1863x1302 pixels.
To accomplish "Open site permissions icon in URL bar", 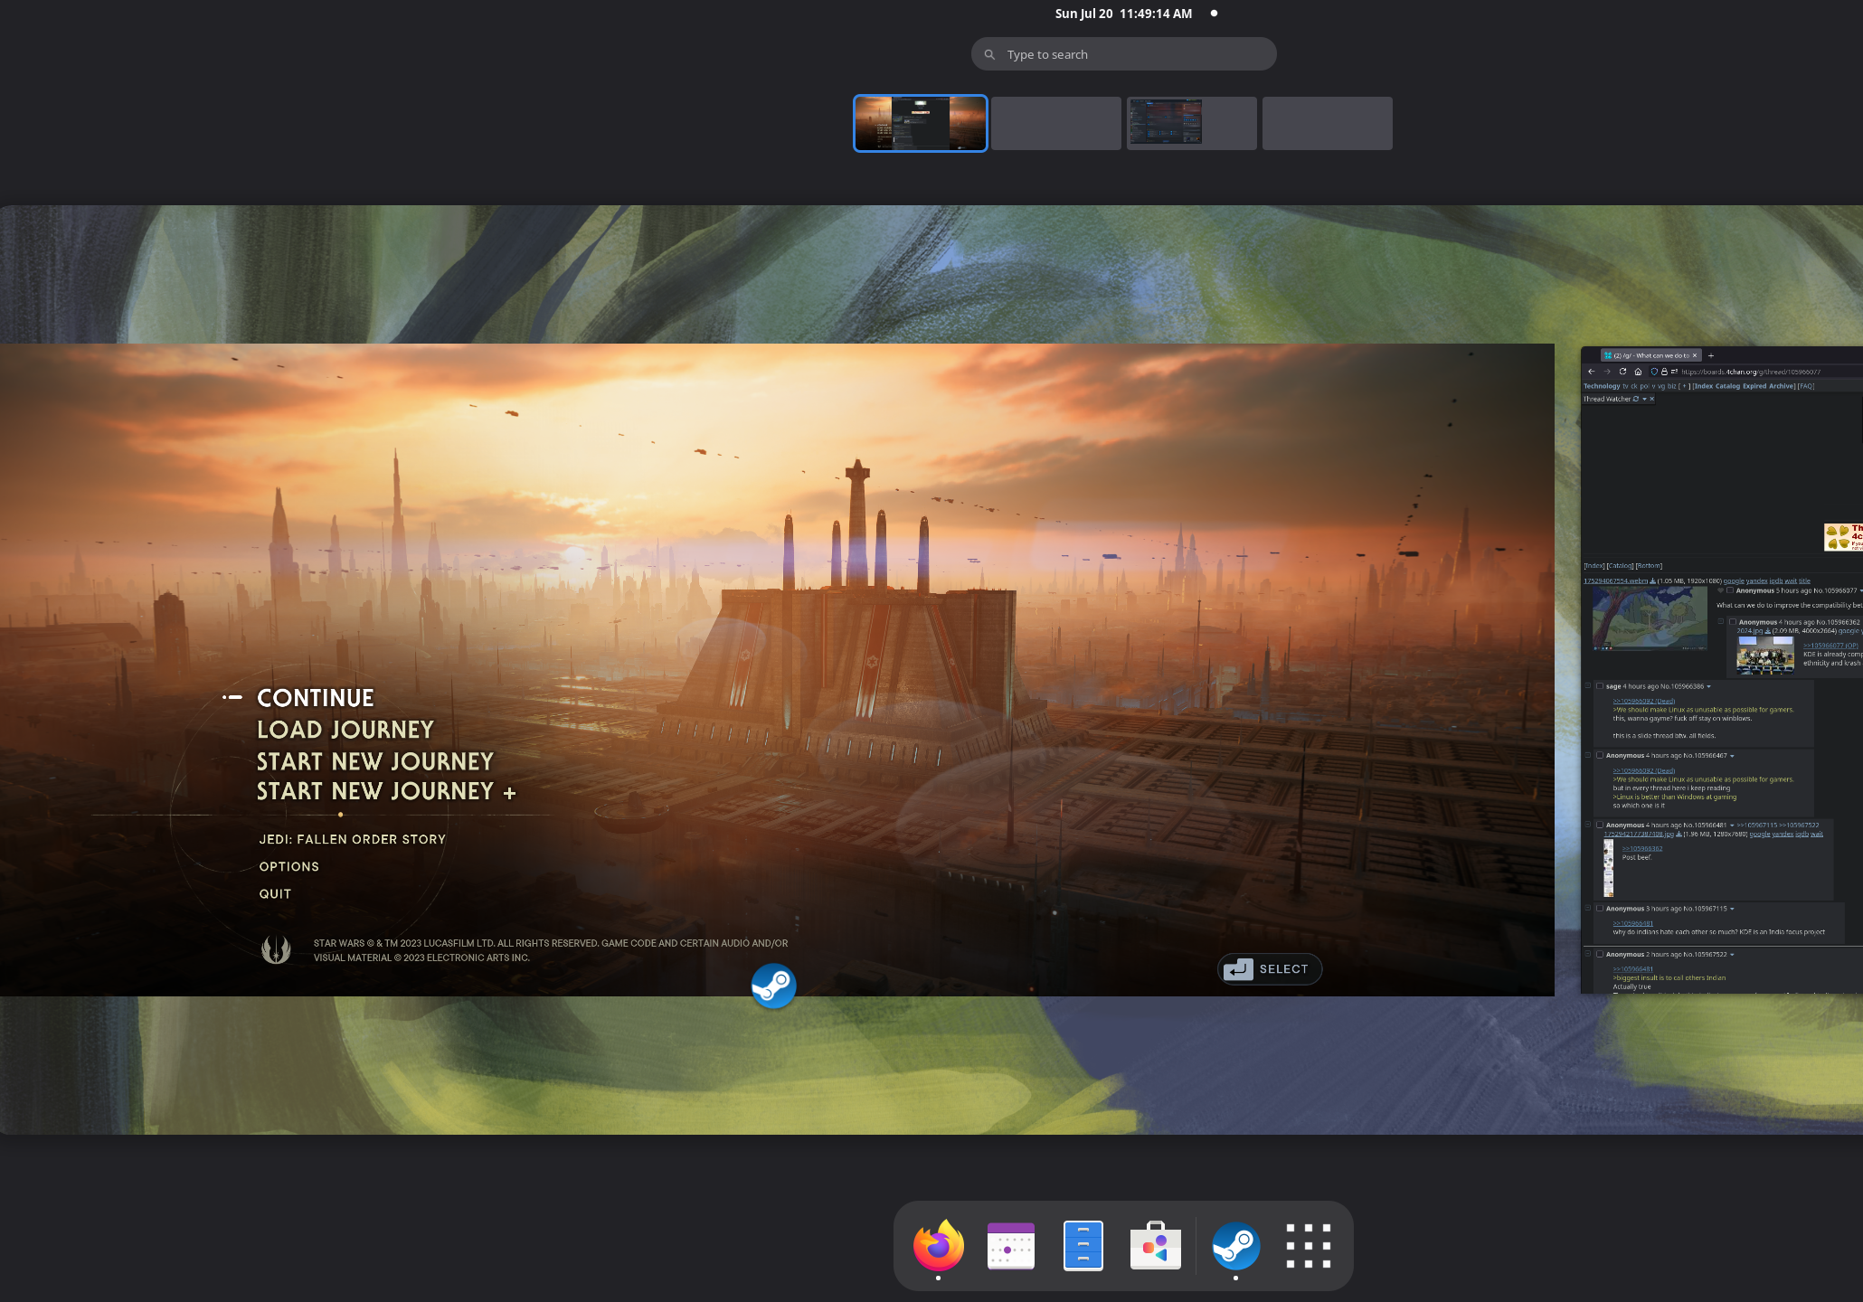I will (1674, 372).
